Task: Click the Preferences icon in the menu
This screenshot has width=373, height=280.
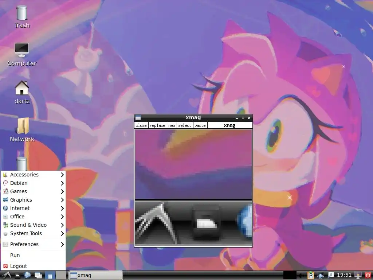Action: coord(5,244)
